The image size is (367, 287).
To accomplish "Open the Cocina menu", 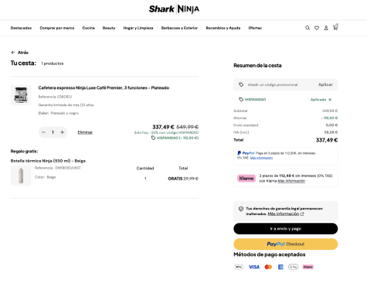I will pyautogui.click(x=88, y=28).
